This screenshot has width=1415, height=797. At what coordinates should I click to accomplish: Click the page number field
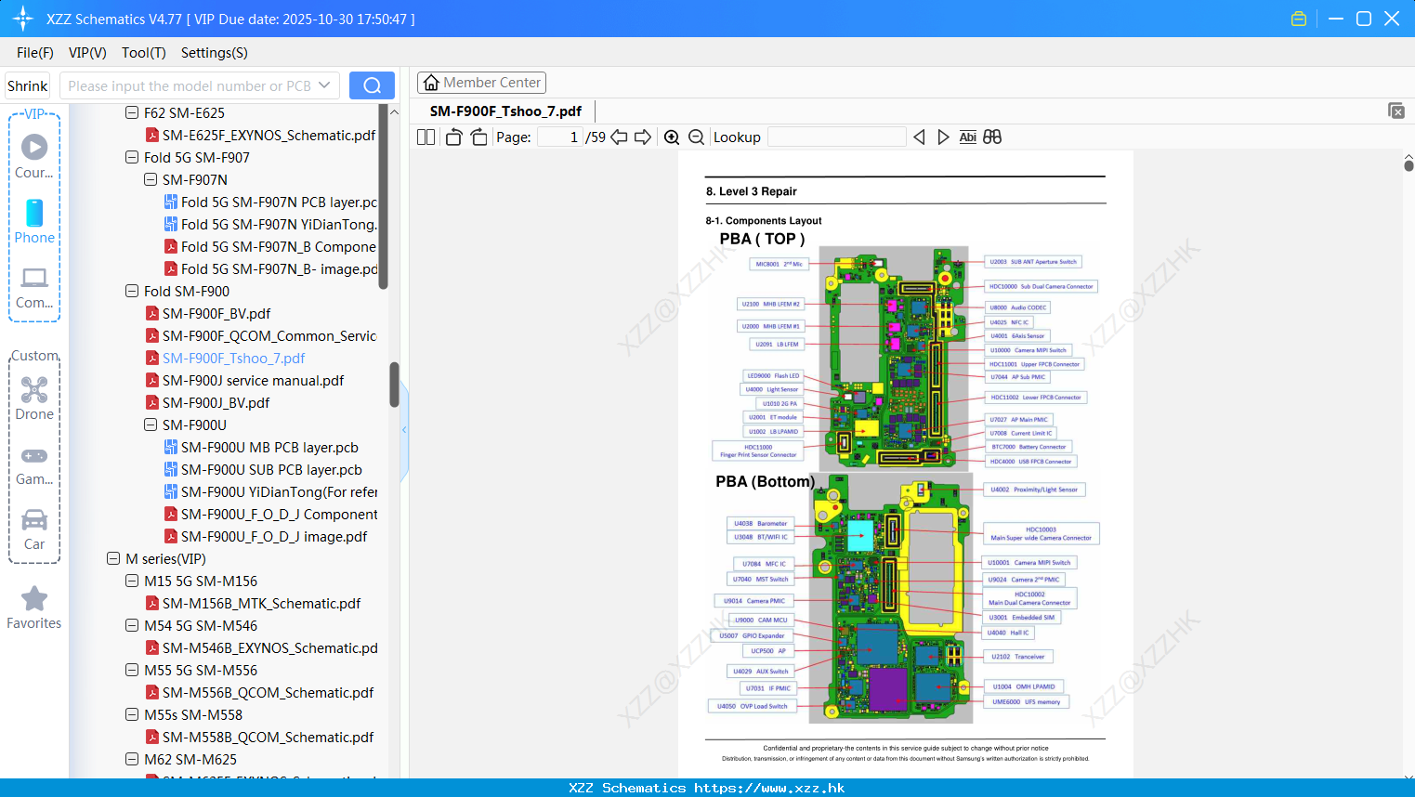[x=560, y=137]
